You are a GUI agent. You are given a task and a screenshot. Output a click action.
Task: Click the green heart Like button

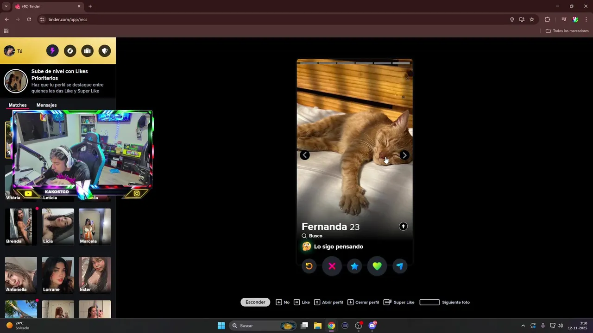click(x=377, y=266)
